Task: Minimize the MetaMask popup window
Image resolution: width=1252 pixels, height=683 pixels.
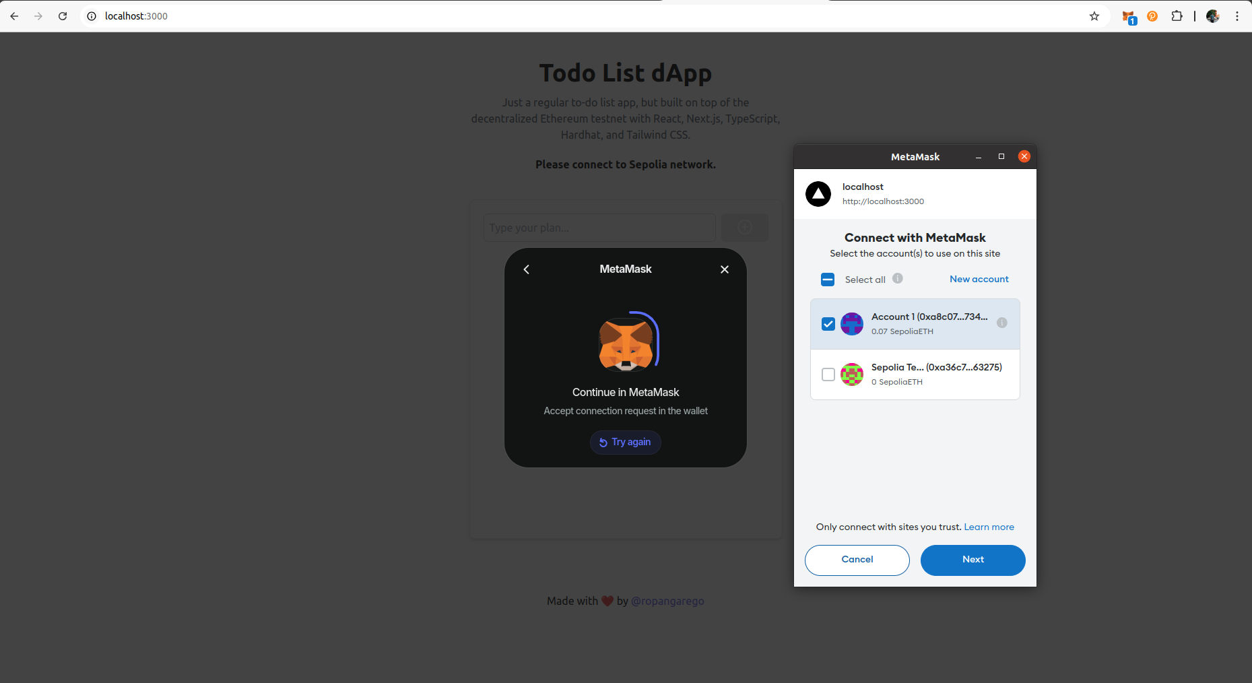Action: [979, 157]
